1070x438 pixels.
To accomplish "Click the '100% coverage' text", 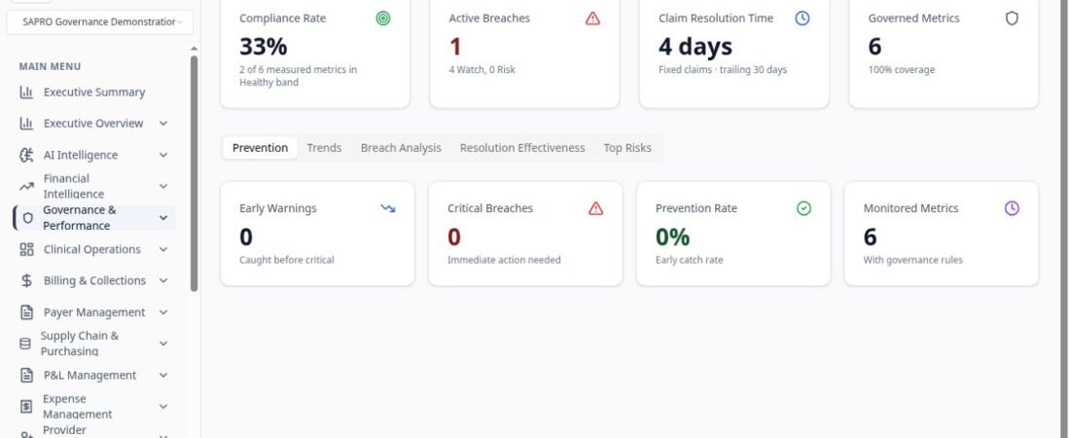I will (902, 70).
